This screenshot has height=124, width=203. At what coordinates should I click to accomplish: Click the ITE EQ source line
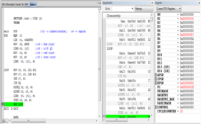(17, 83)
